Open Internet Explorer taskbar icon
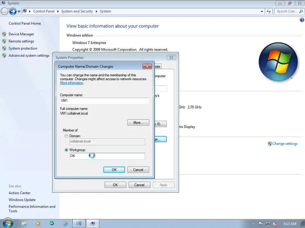This screenshot has height=228, width=305. 65,224
